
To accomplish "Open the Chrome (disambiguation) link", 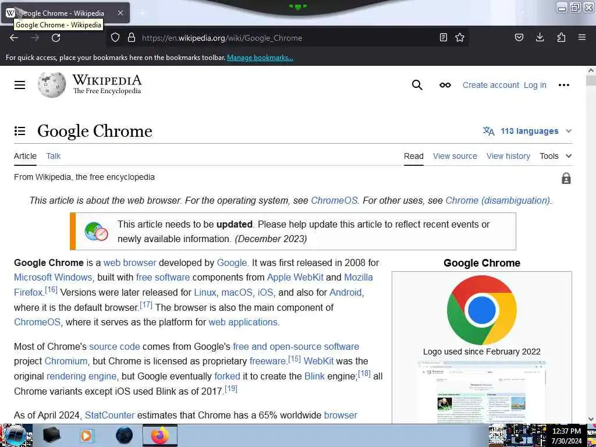I will (x=498, y=200).
